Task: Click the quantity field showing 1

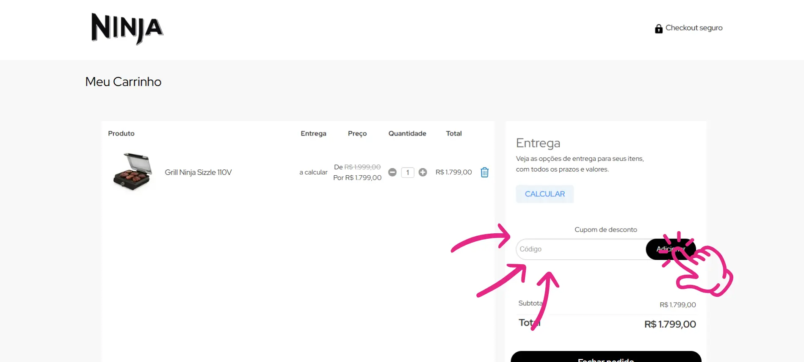Action: 407,172
